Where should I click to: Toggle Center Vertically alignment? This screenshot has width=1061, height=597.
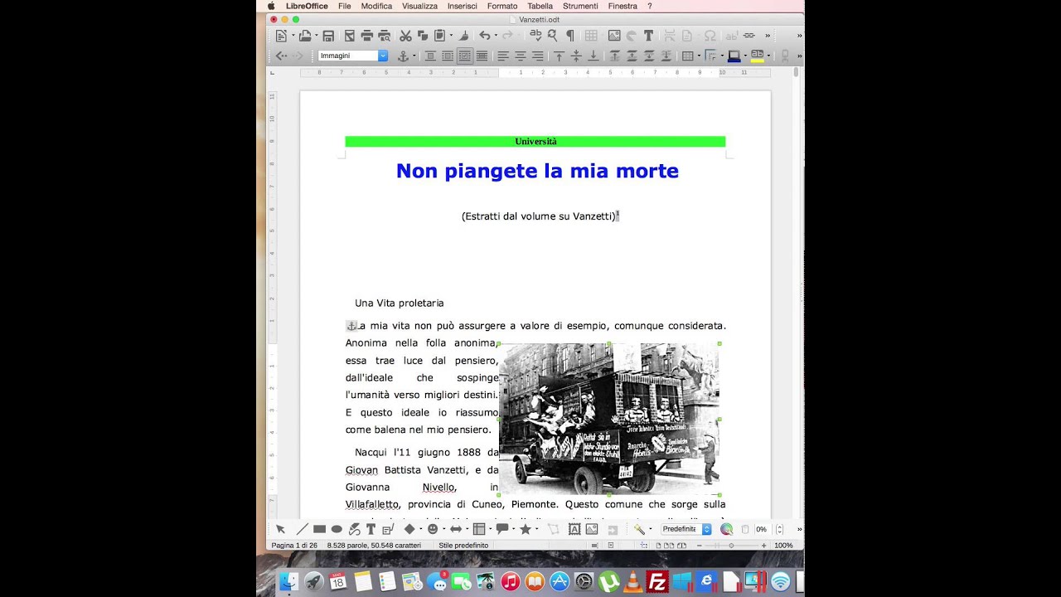pos(576,56)
